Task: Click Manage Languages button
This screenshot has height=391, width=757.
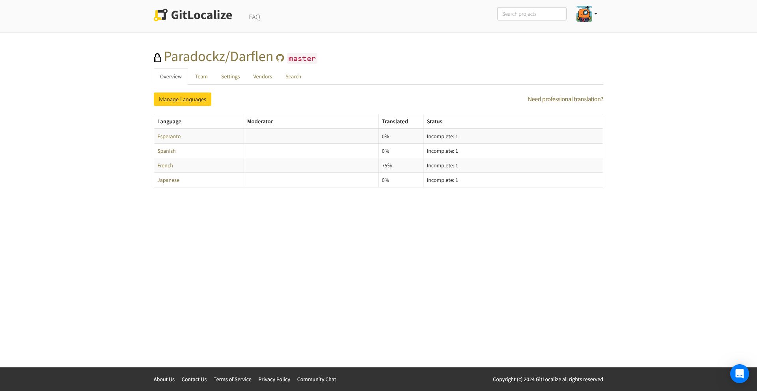Action: pyautogui.click(x=183, y=99)
